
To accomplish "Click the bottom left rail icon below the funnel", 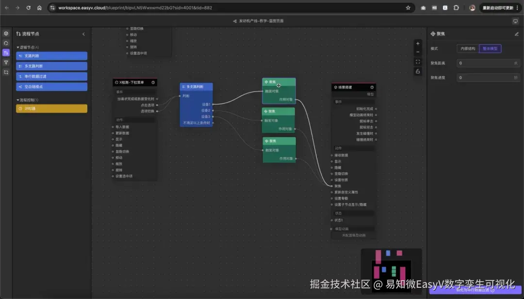I will click(x=6, y=72).
